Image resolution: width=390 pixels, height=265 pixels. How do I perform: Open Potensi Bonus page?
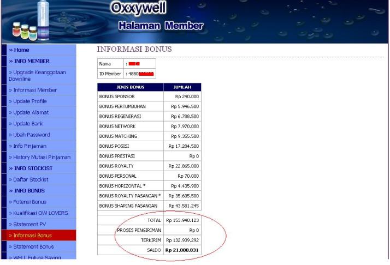[x=28, y=202]
